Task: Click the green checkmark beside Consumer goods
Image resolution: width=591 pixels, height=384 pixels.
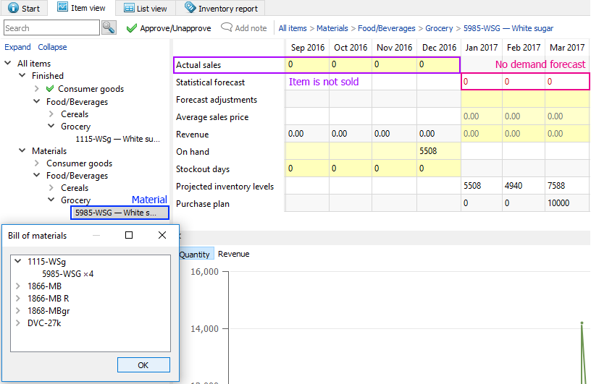Action: (x=50, y=89)
